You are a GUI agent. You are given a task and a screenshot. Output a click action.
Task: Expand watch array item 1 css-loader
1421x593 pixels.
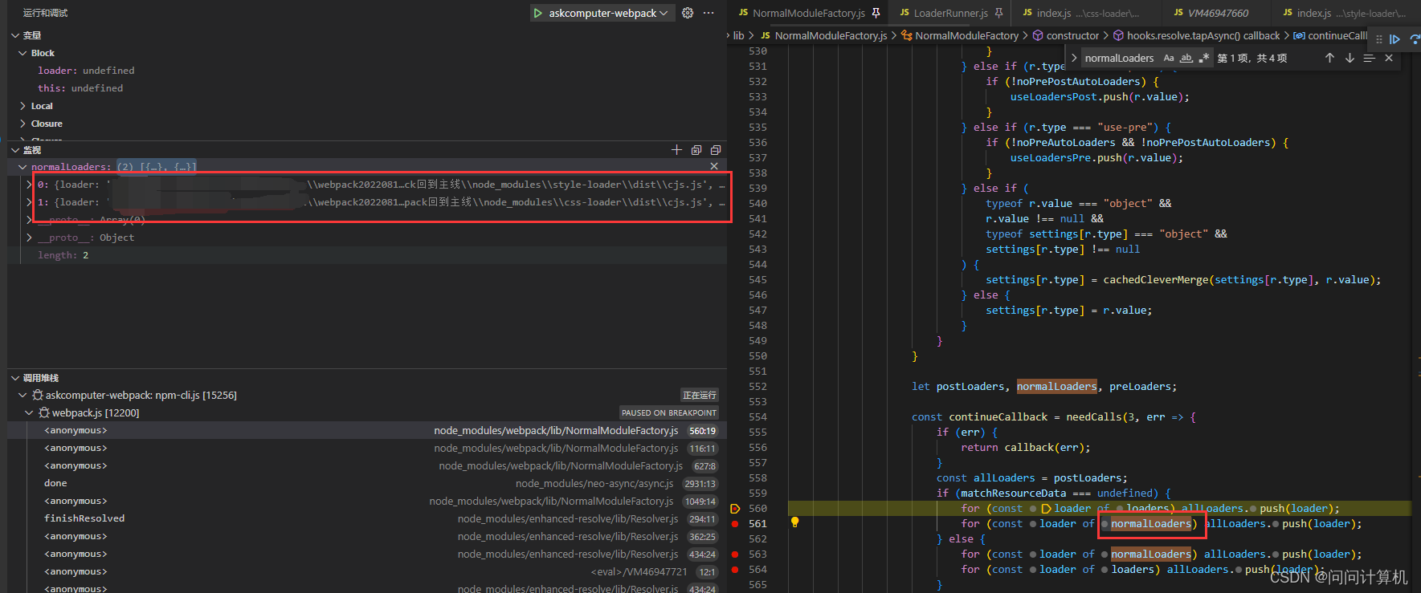coord(30,202)
